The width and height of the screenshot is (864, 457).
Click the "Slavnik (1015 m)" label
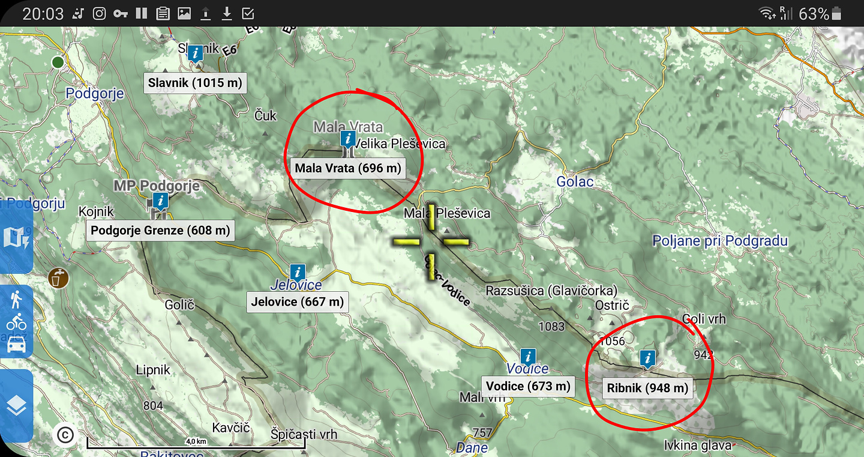click(196, 83)
